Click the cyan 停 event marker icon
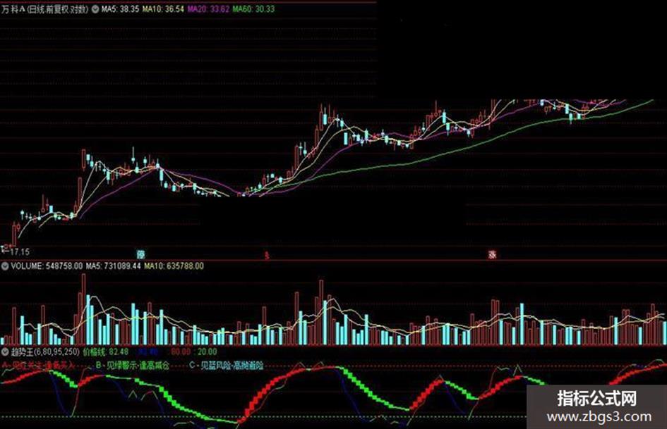667x429 pixels. tap(140, 254)
